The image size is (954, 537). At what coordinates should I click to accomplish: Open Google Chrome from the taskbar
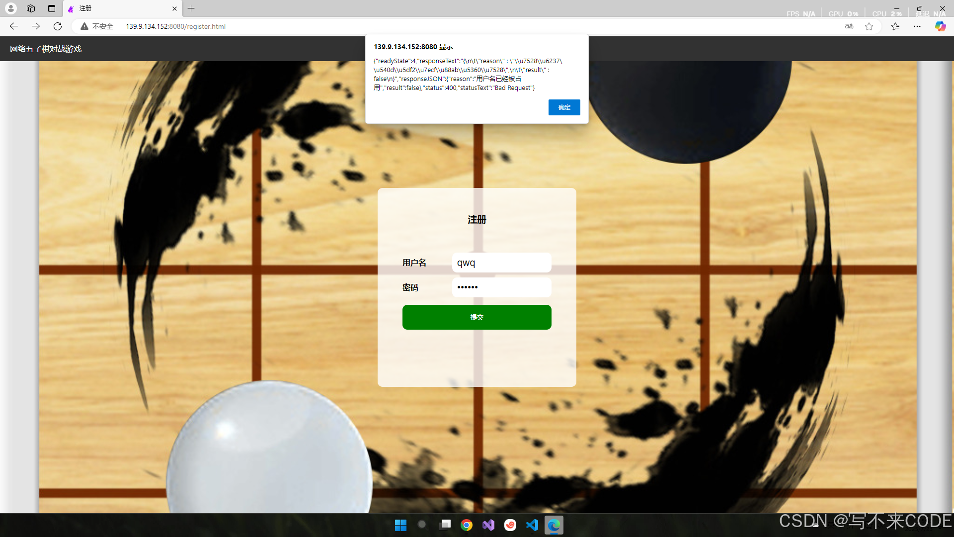click(467, 525)
